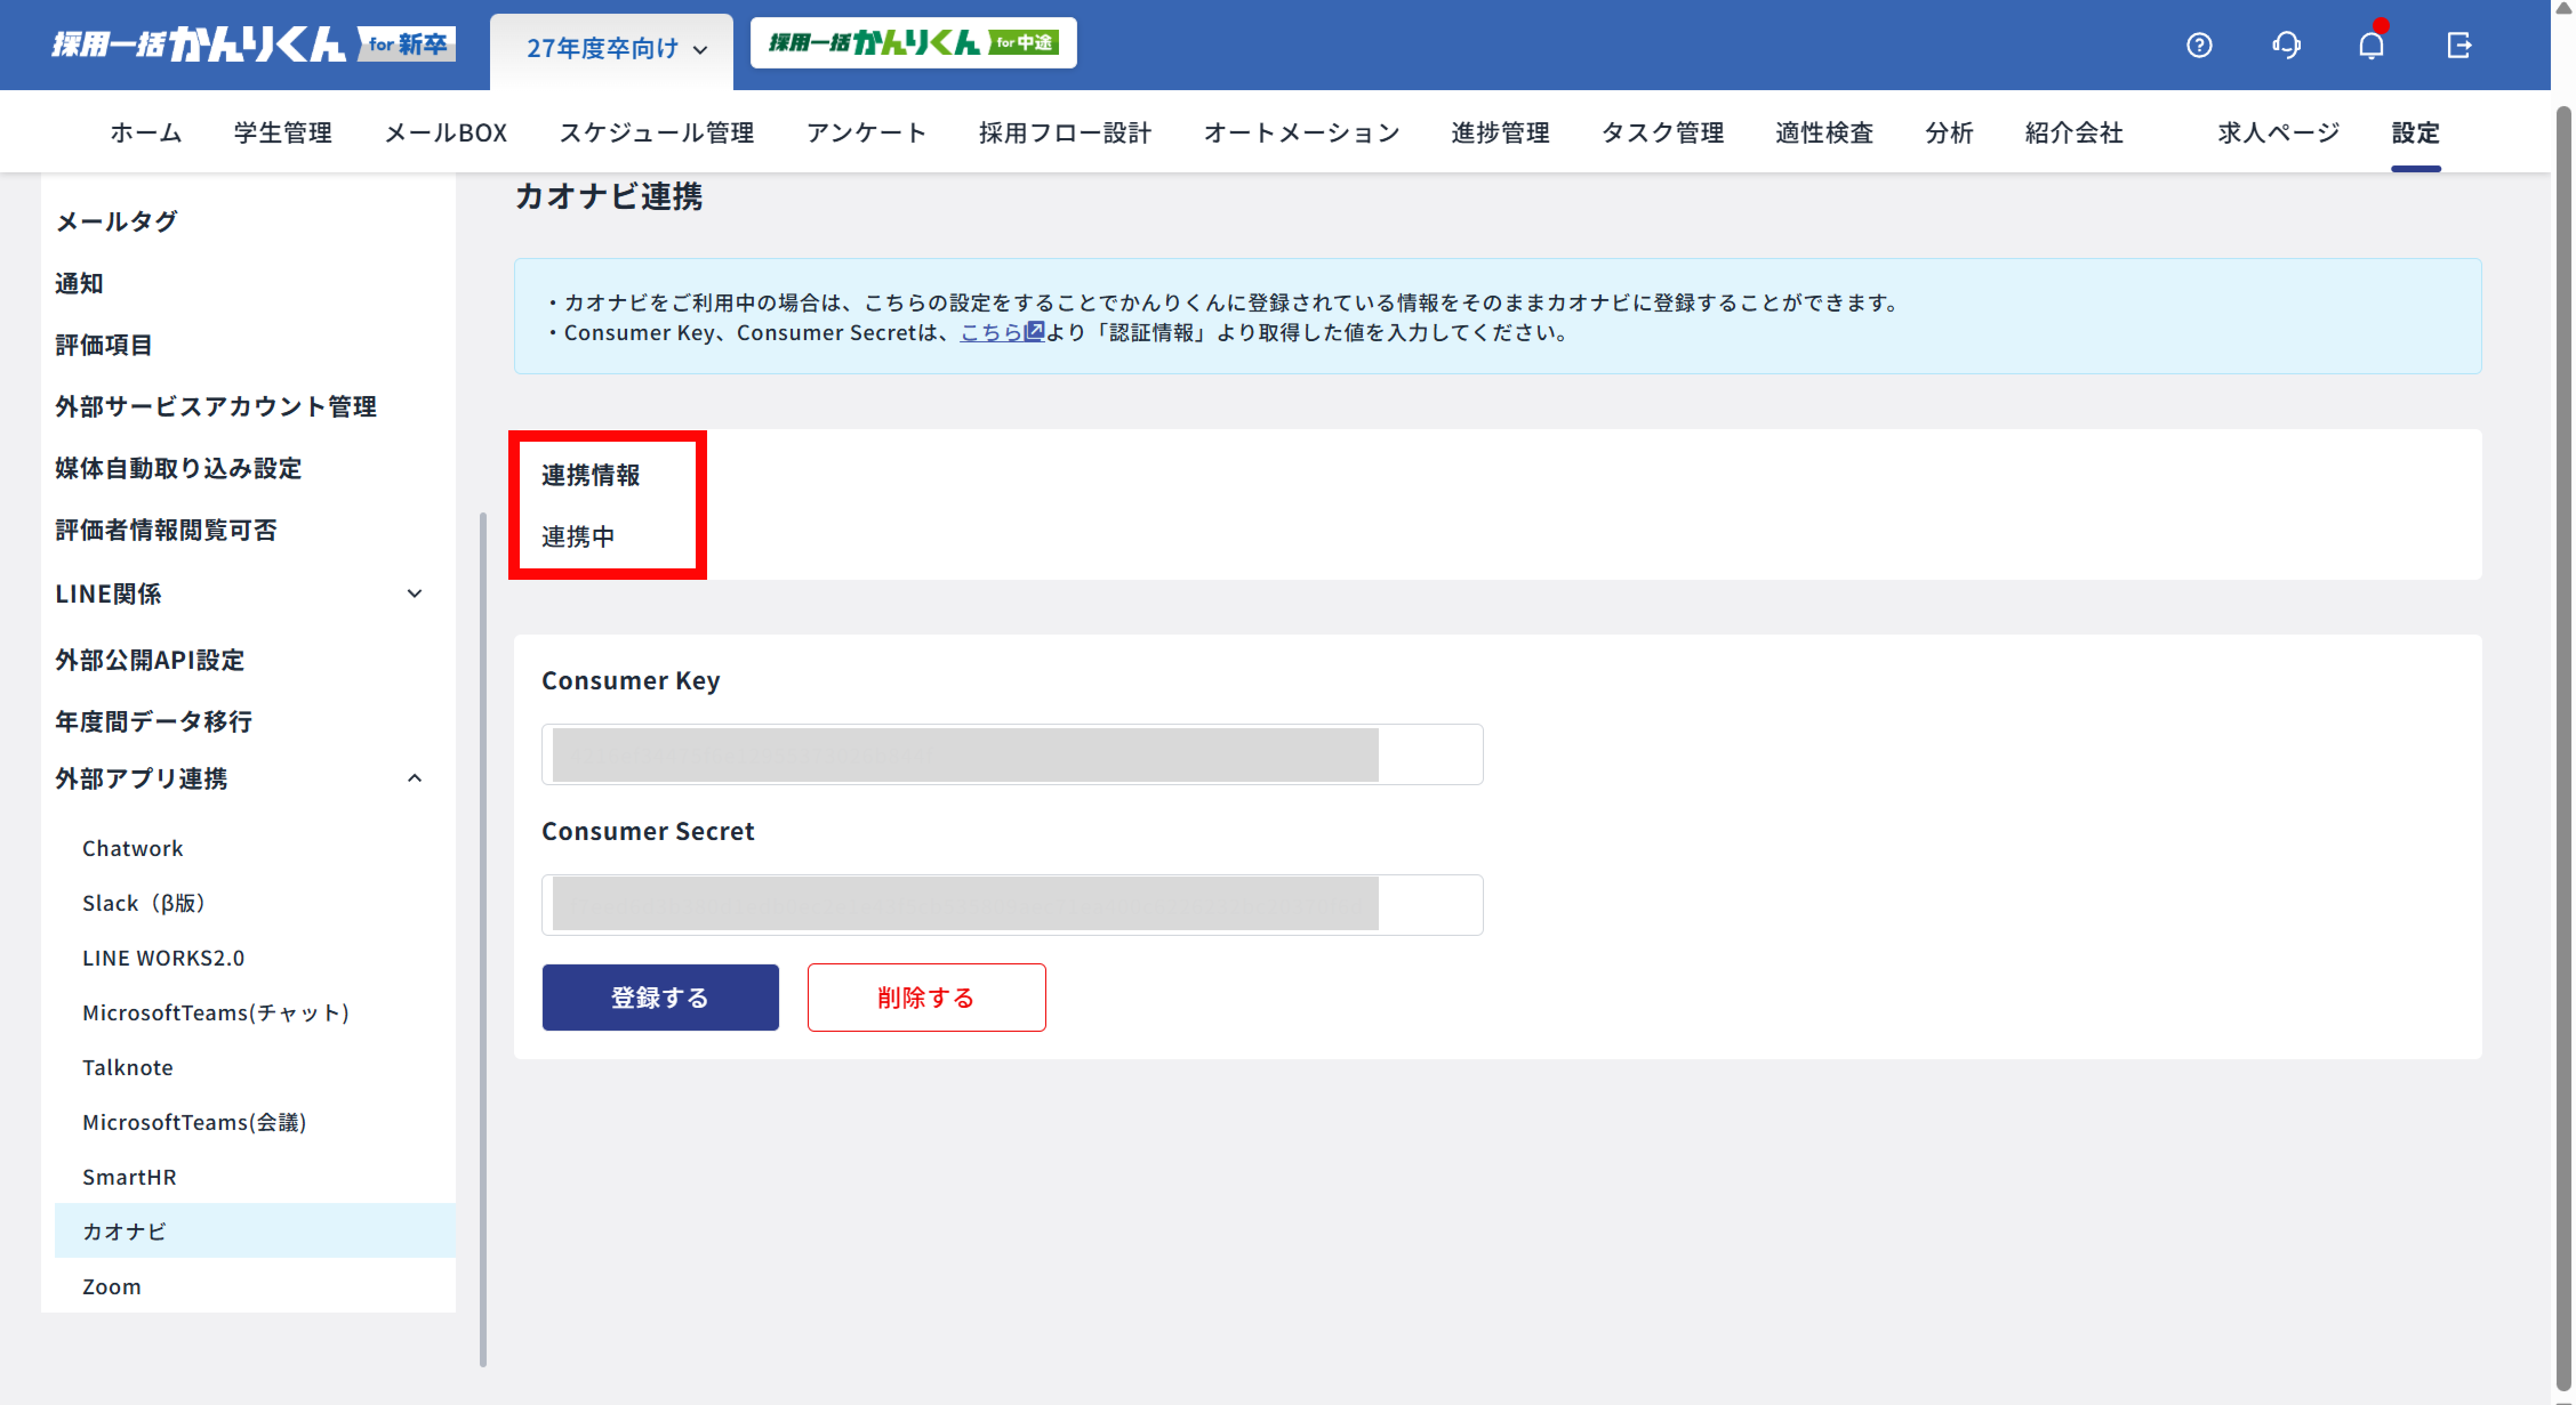Image resolution: width=2576 pixels, height=1405 pixels.
Task: Open the help question mark icon
Action: (x=2199, y=45)
